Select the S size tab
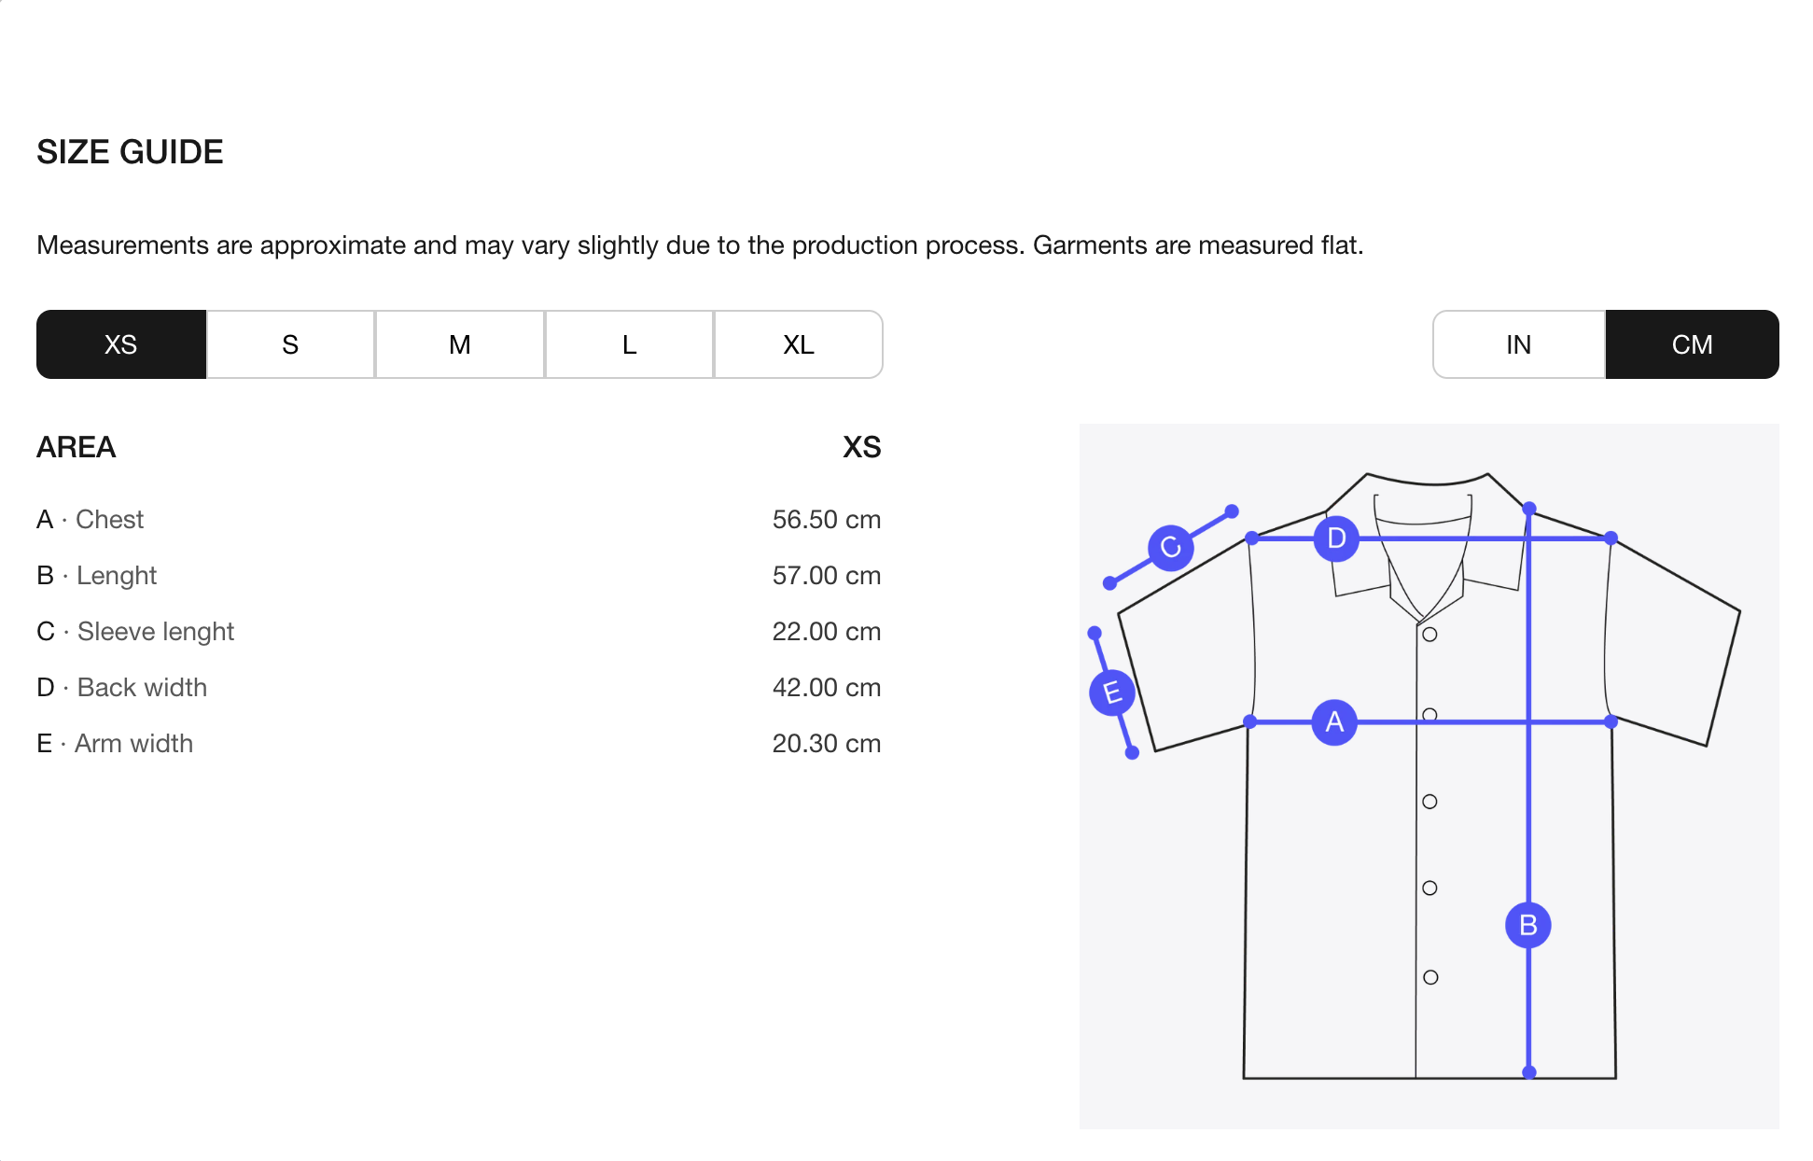Screen dimensions: 1813x1161 point(290,344)
